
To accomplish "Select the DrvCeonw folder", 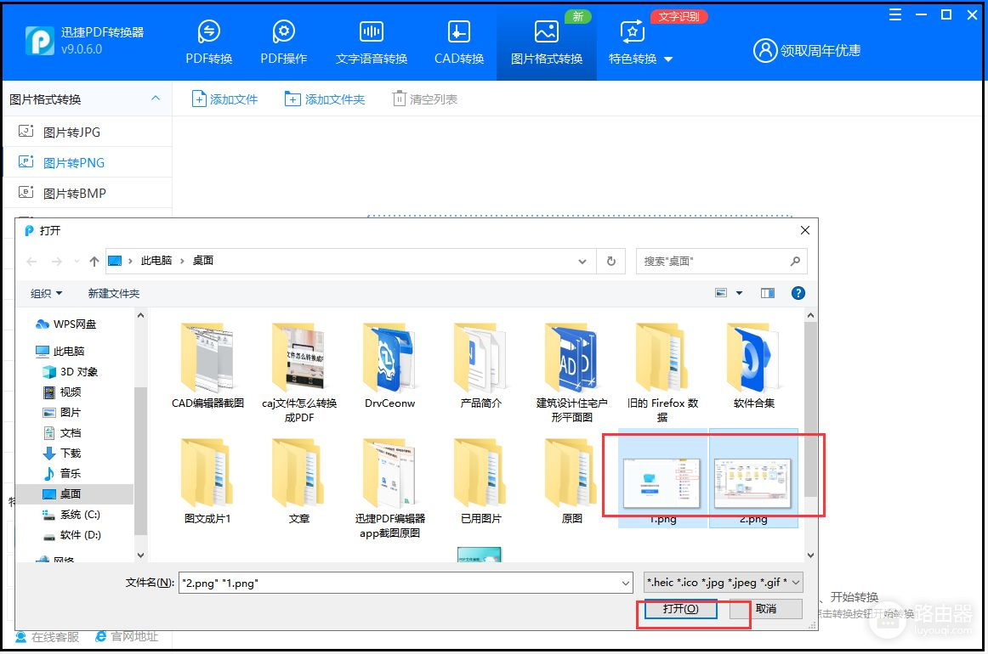I will tap(389, 365).
